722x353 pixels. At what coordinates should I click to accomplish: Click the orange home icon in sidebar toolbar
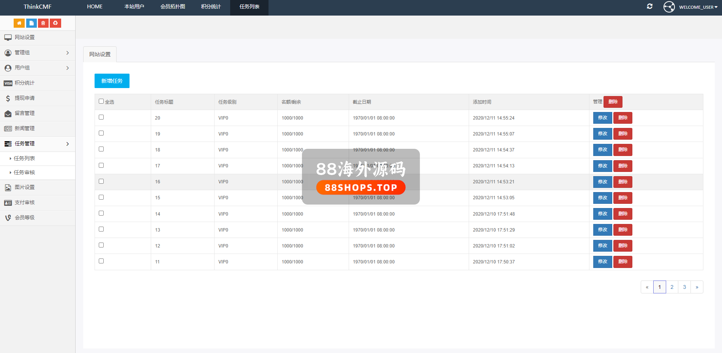click(19, 23)
